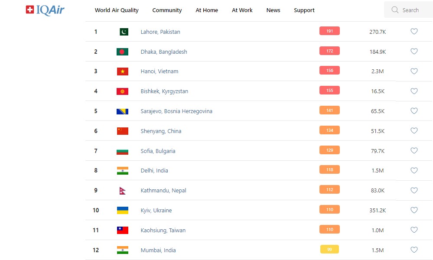Toggle the heart for Hanoi, Vietnam

click(x=414, y=71)
